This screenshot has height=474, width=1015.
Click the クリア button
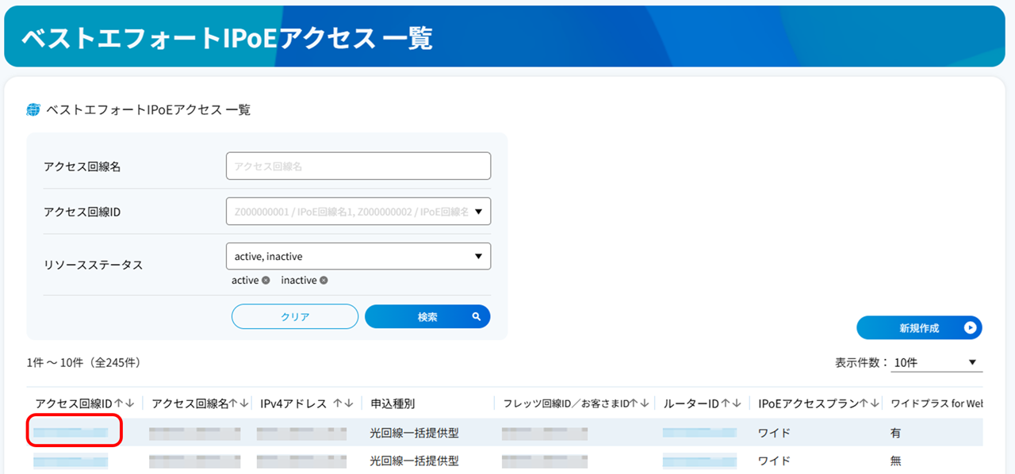tap(295, 316)
